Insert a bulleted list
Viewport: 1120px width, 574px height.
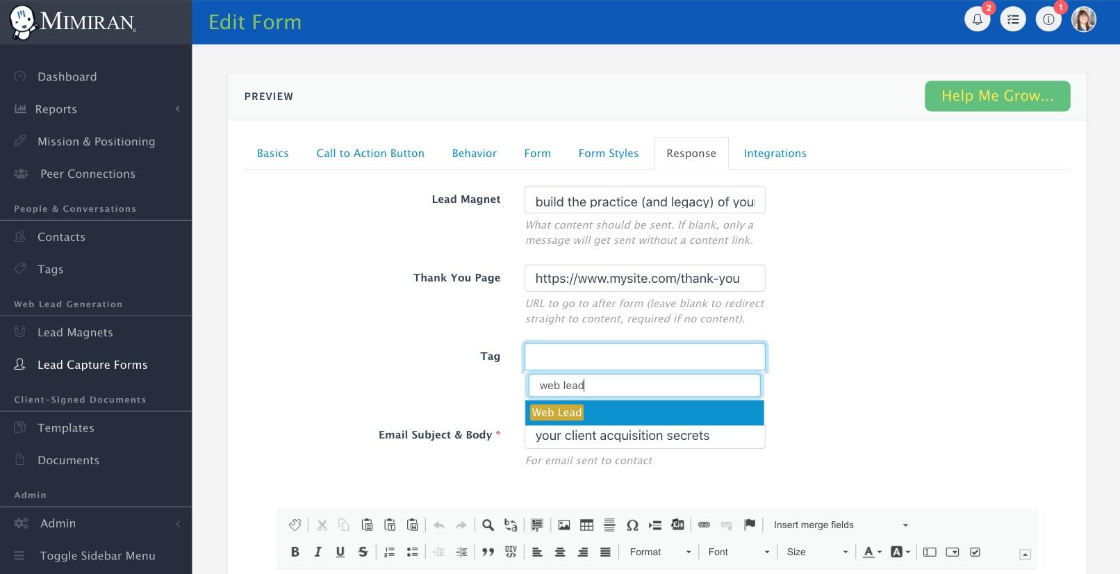413,552
